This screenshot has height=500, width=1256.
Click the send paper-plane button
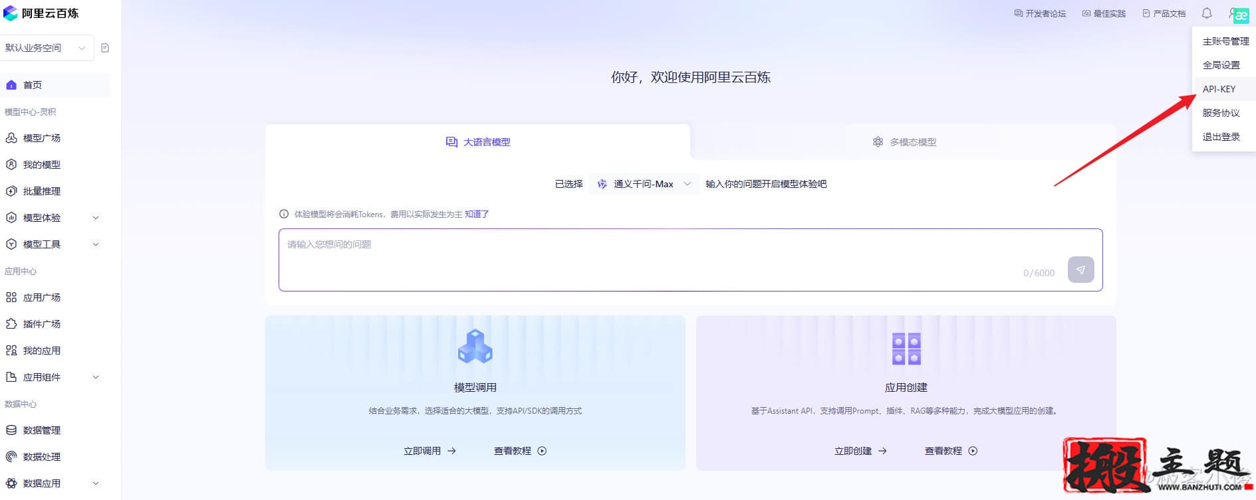tap(1080, 270)
